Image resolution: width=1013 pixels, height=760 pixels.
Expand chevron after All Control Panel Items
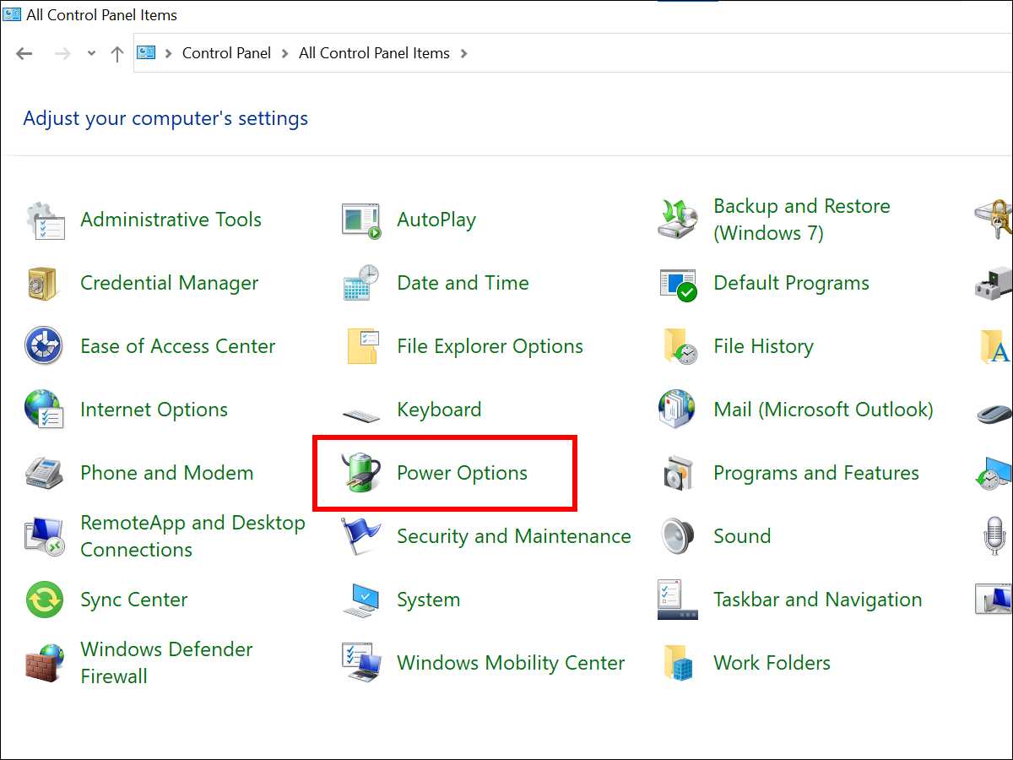(463, 53)
